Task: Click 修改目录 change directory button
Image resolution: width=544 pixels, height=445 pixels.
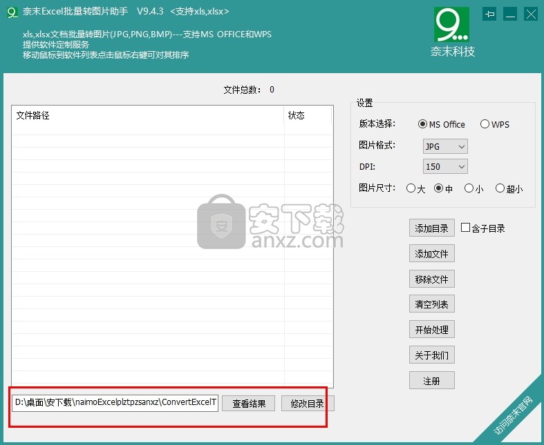Action: pyautogui.click(x=308, y=404)
